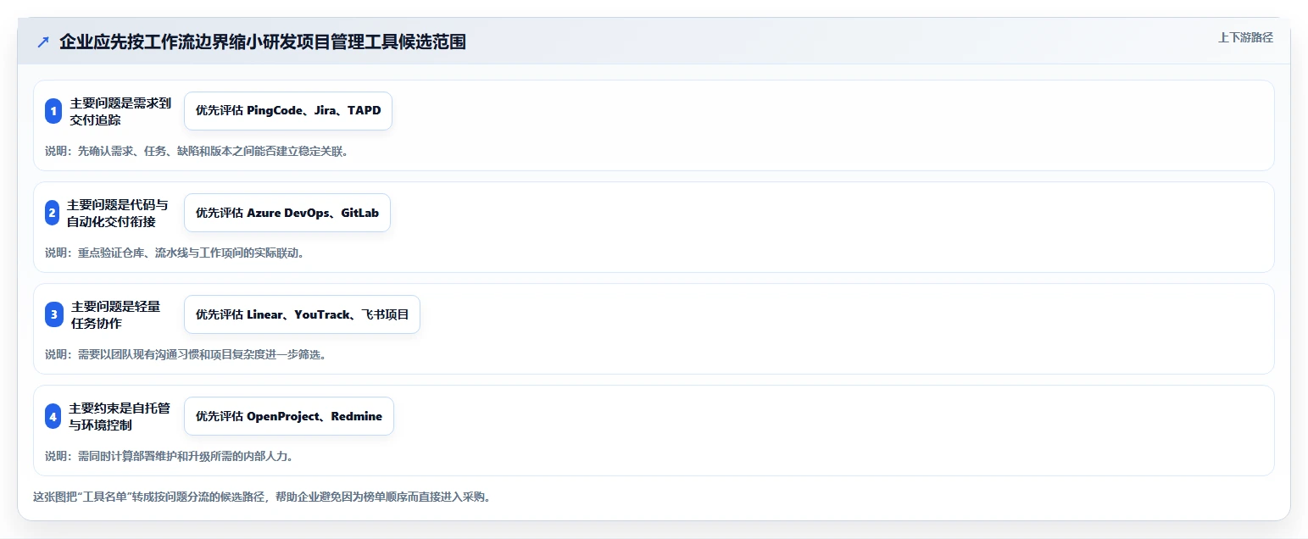Screen dimensions: 1308x539
Task: Click the 上下游路径 label at top right
Action: 1245,37
